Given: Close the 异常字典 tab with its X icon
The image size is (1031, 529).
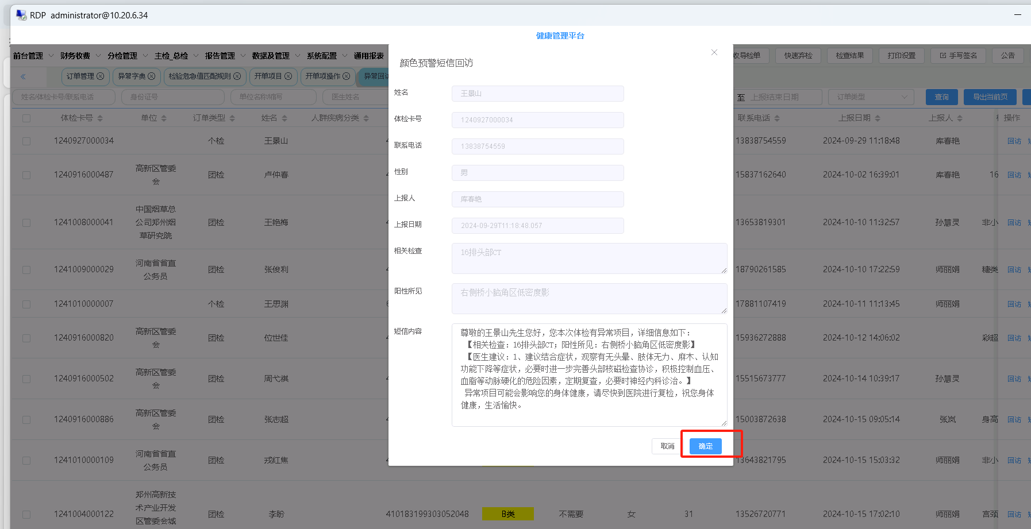Looking at the screenshot, I should point(152,76).
